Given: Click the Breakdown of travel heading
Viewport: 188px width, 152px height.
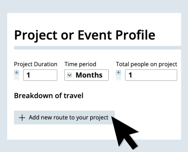Looking at the screenshot, I should 49,96.
